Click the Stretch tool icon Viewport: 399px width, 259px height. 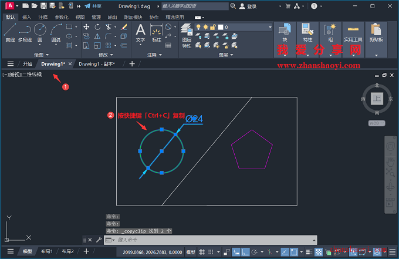86,46
